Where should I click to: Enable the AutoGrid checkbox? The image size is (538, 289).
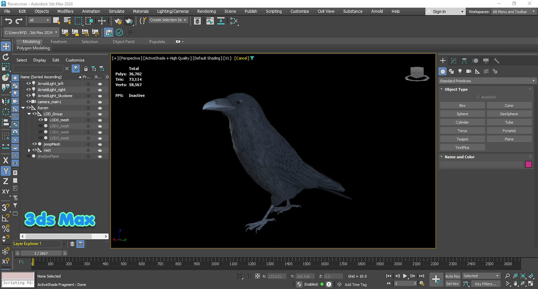[x=478, y=97]
